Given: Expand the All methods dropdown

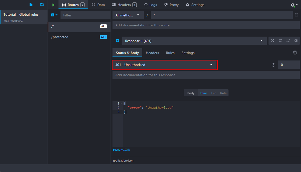Looking at the screenshot, I should tap(128, 15).
